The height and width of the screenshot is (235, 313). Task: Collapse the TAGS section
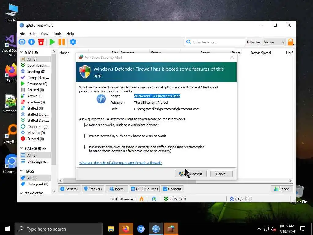21,171
